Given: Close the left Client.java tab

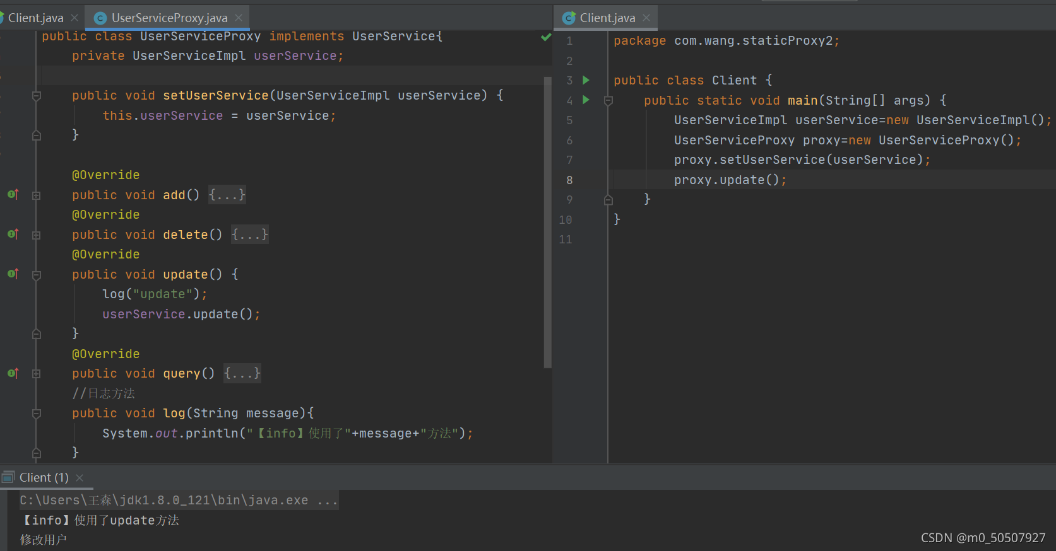Looking at the screenshot, I should 74,18.
